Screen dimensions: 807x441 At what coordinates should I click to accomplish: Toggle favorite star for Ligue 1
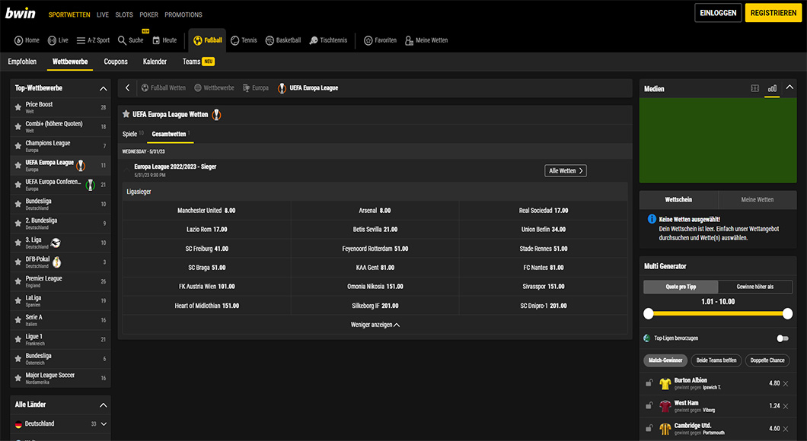pyautogui.click(x=18, y=339)
